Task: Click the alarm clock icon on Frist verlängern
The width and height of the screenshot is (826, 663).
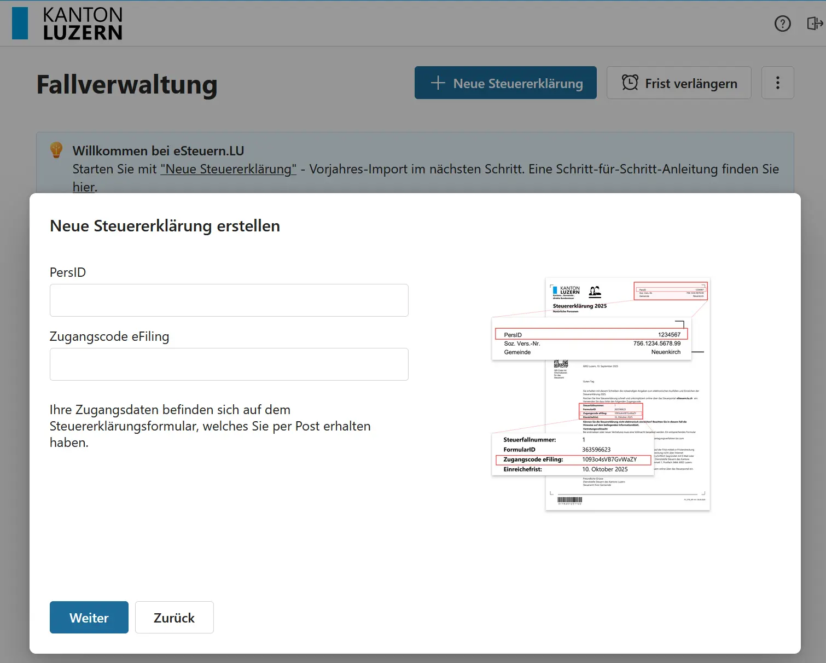Action: [630, 82]
